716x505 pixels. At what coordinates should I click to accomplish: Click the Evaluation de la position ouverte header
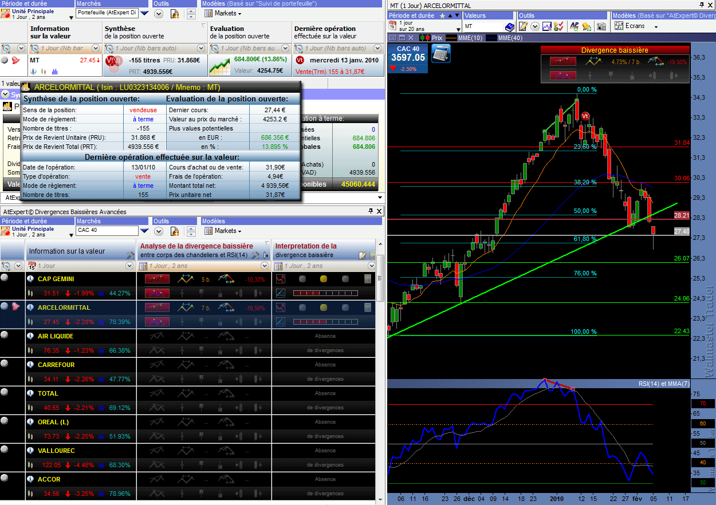(250, 32)
